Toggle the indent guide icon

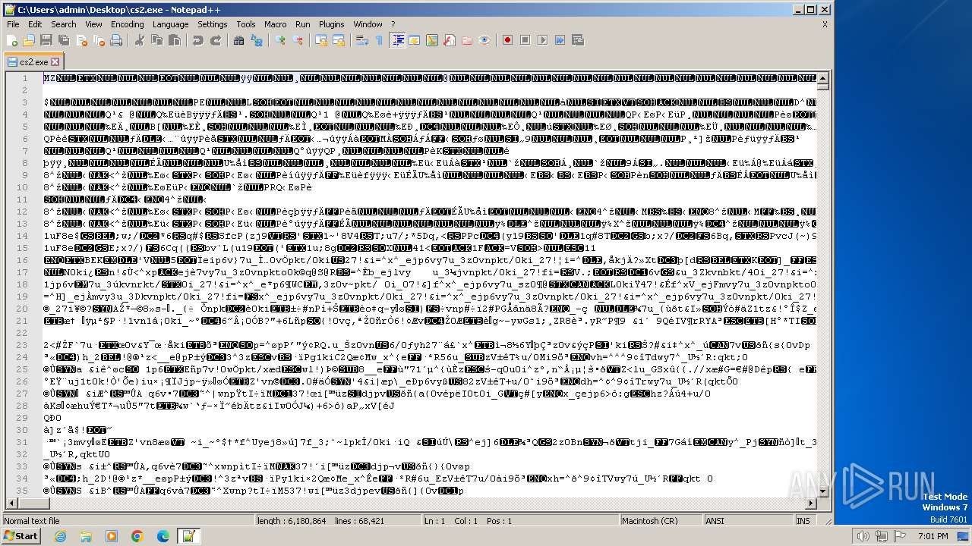(x=397, y=40)
